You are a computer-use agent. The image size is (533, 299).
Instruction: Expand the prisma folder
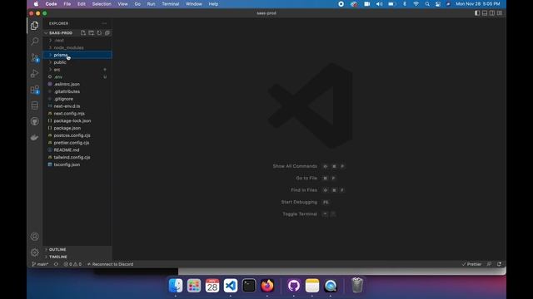(x=77, y=55)
